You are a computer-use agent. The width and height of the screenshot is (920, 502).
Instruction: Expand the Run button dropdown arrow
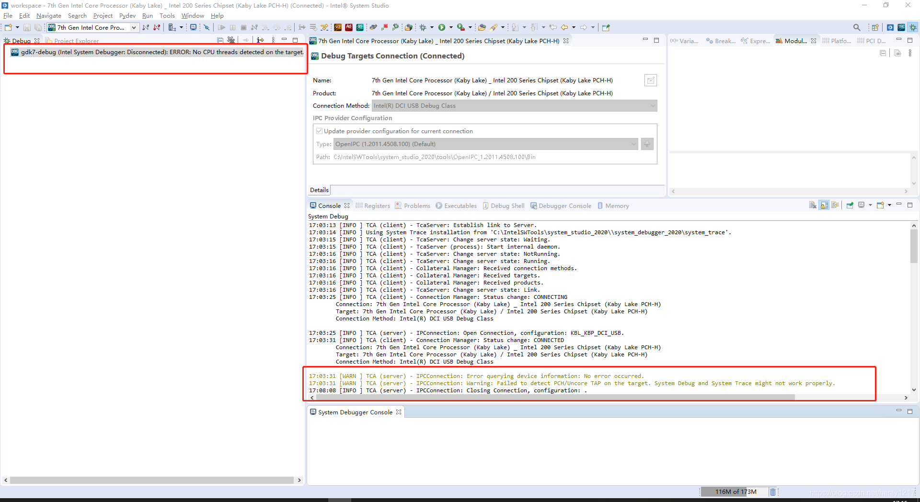[451, 27]
